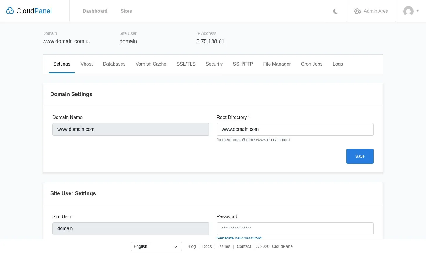Screen dimensions: 426x254
Task: Switch to the Varnish Cache tab
Action: pyautogui.click(x=151, y=64)
